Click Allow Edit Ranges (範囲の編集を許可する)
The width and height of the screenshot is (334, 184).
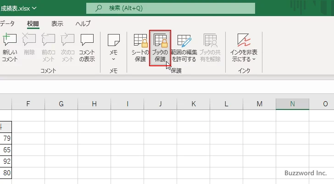(x=184, y=47)
